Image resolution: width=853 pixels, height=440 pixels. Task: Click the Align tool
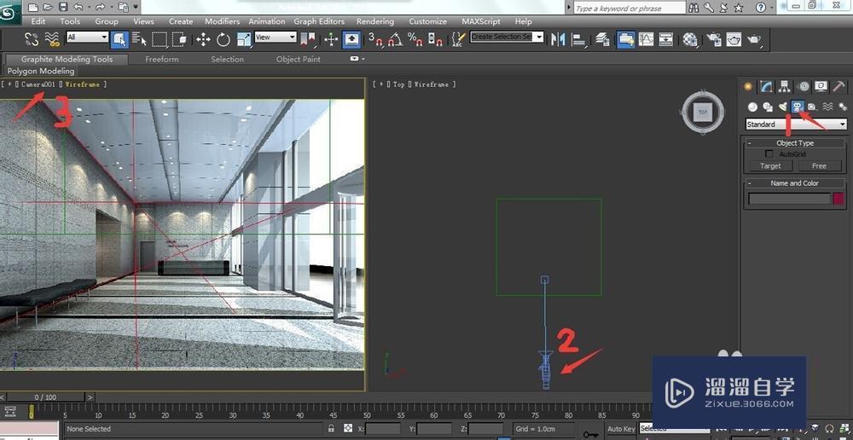[579, 39]
